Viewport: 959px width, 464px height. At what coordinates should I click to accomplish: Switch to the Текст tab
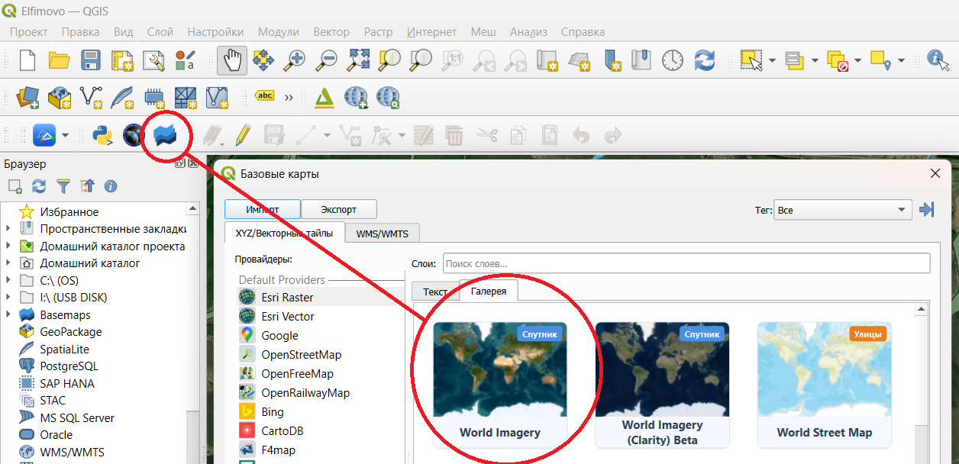pyautogui.click(x=435, y=292)
